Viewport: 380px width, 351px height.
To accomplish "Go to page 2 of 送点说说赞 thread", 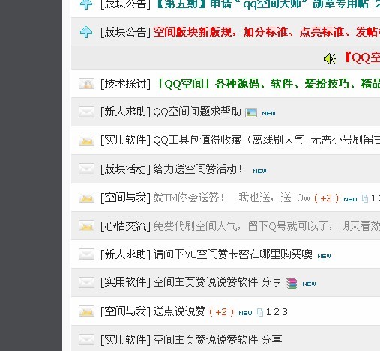I will click(277, 312).
